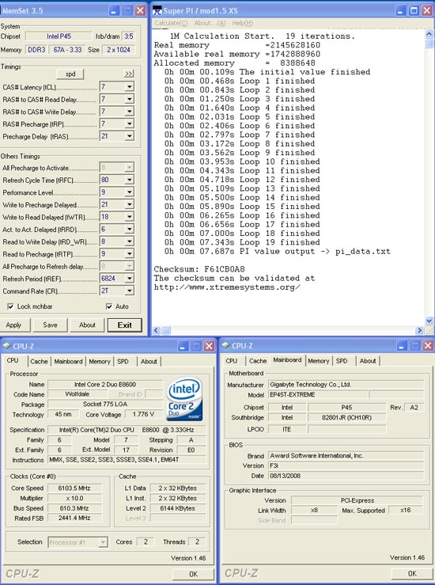Open the Calculate menu in Super PI
Image resolution: width=435 pixels, height=585 pixels.
coord(171,23)
